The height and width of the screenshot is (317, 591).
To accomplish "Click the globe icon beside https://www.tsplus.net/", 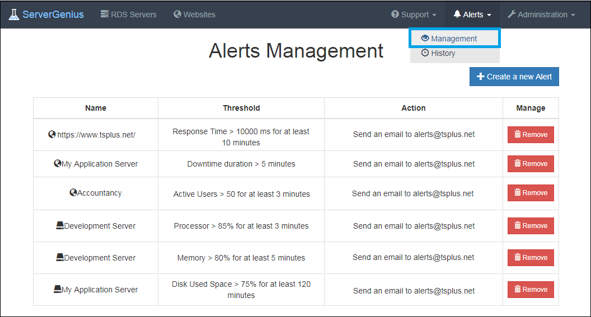I will click(x=52, y=135).
